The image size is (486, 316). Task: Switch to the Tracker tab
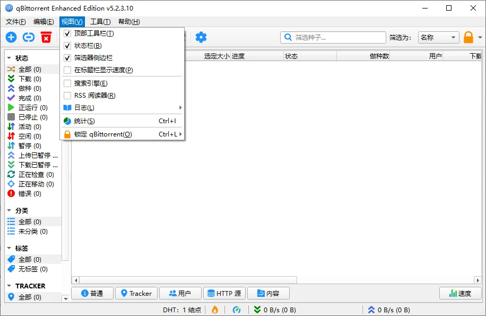point(136,293)
